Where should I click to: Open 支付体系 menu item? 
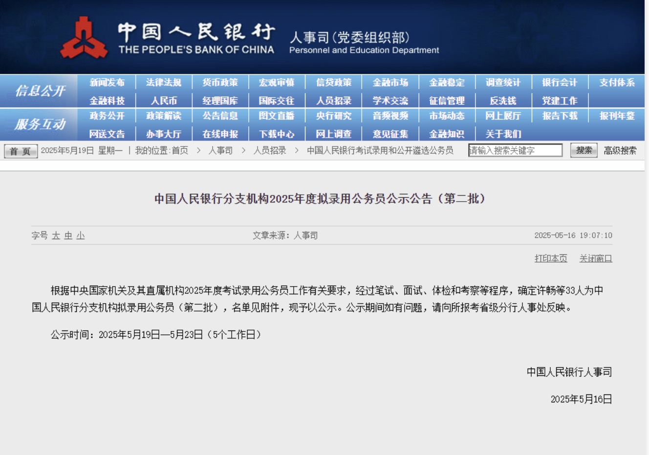[x=617, y=83]
